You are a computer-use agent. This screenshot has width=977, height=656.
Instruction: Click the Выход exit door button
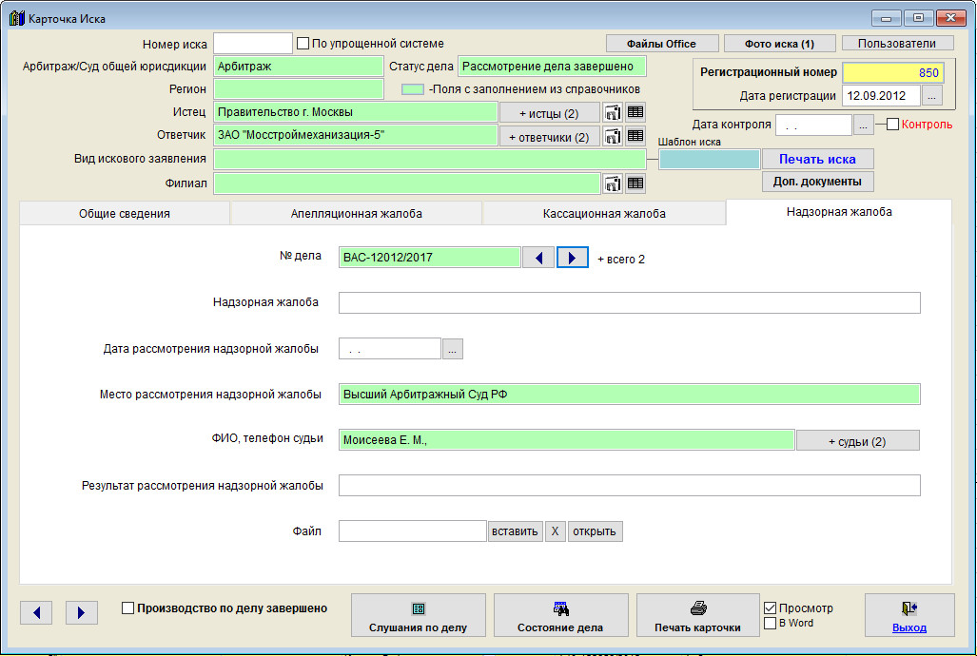(x=909, y=617)
